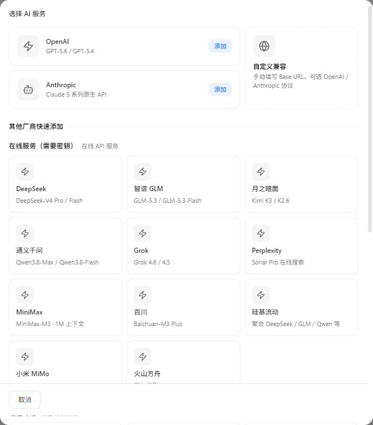Open the 自定义兼容 custom provider card

[x=301, y=68]
